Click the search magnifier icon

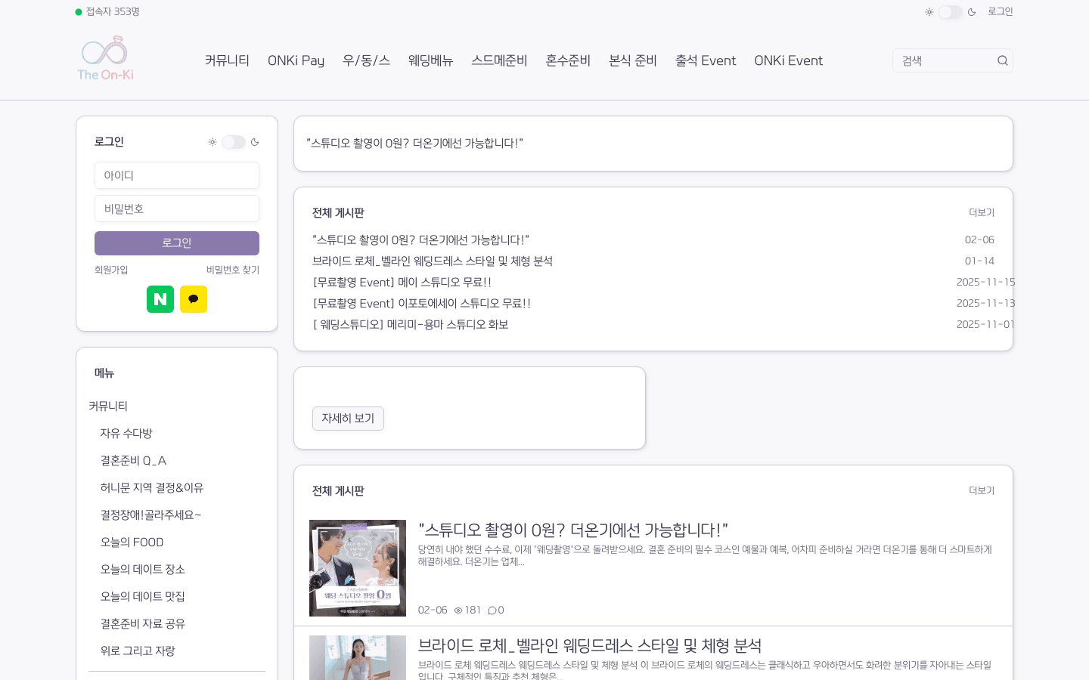[1003, 60]
